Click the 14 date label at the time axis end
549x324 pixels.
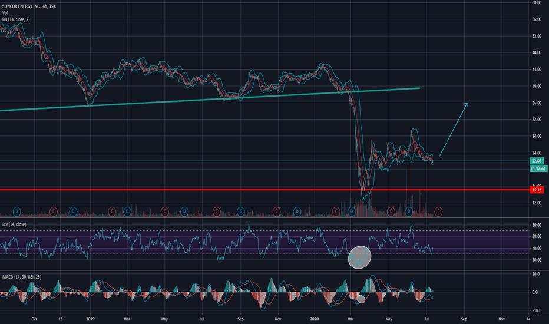tap(528, 319)
